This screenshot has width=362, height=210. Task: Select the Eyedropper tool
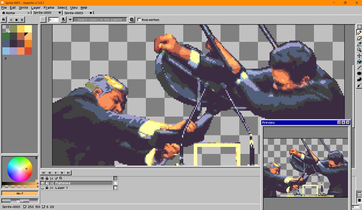(359, 44)
